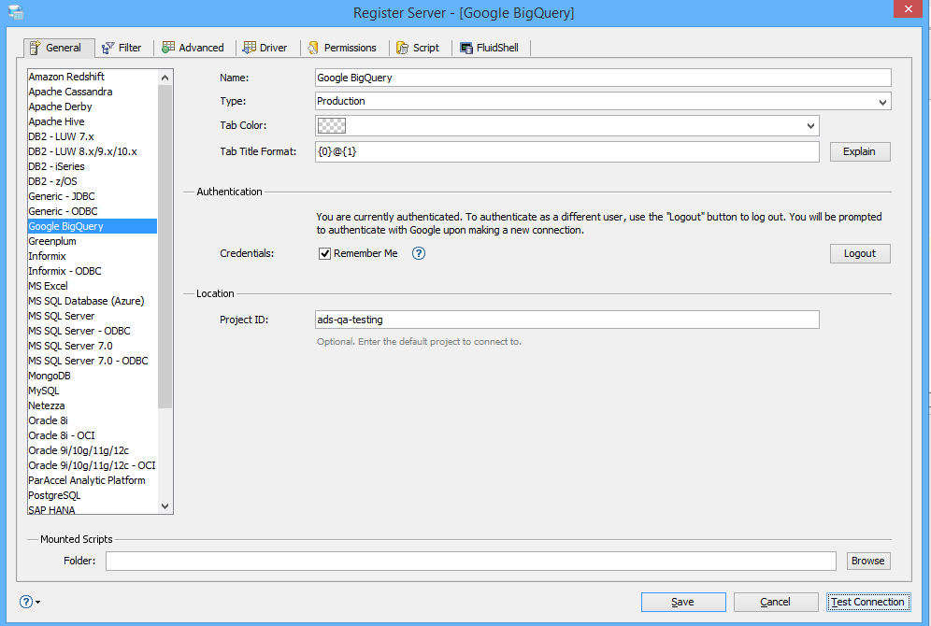Viewport: 931px width, 626px height.
Task: Click the Test Connection button
Action: (x=868, y=602)
